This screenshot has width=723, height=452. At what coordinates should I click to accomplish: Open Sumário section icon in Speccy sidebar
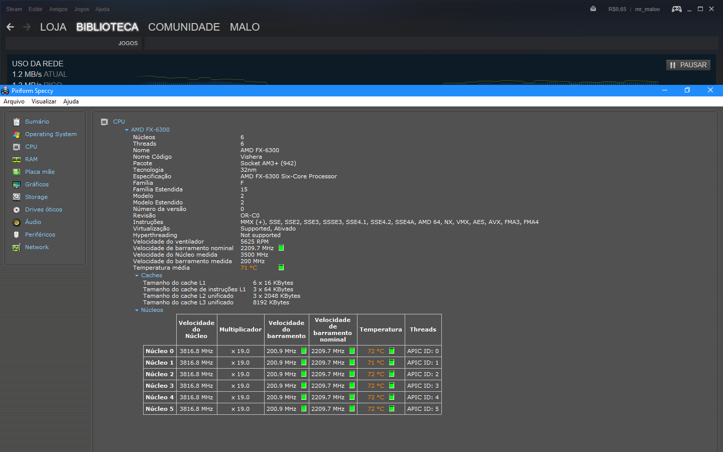[x=17, y=122]
